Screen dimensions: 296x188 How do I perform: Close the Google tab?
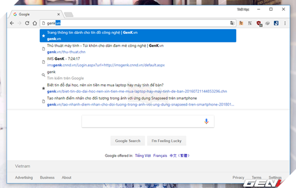click(59, 15)
